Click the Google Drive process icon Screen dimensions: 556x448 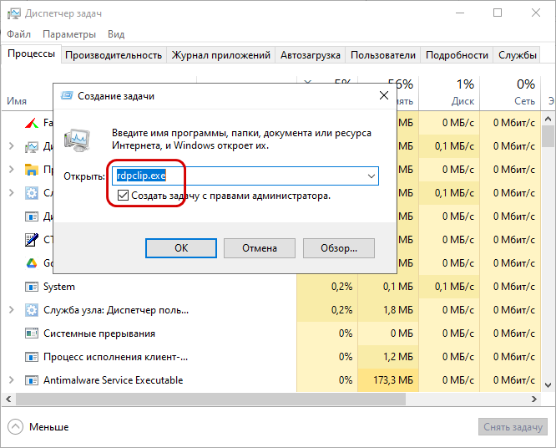pos(31,263)
